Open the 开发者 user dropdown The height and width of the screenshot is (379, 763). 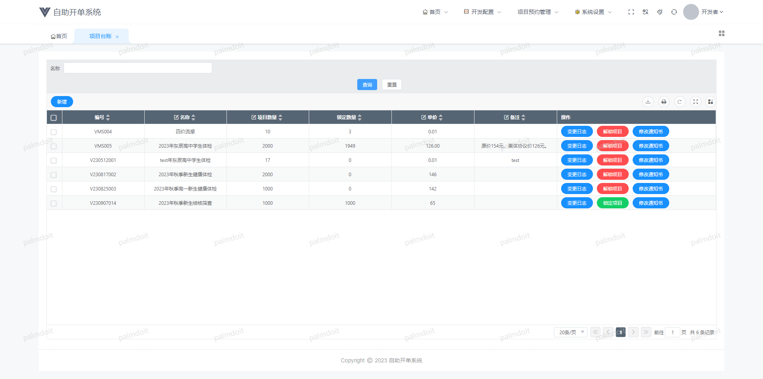pyautogui.click(x=712, y=12)
